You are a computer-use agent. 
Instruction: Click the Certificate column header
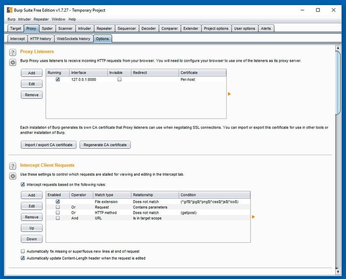click(203, 73)
